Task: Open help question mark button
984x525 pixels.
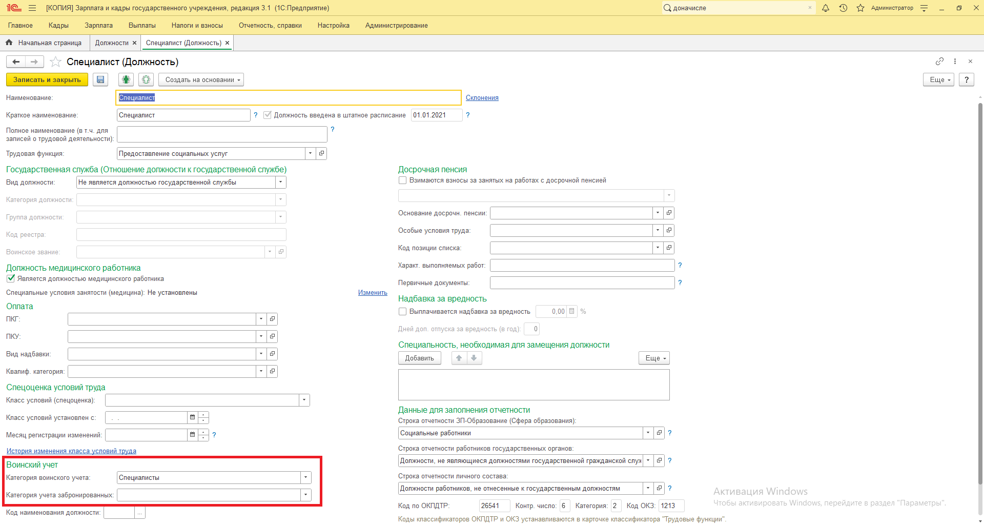Action: click(967, 79)
